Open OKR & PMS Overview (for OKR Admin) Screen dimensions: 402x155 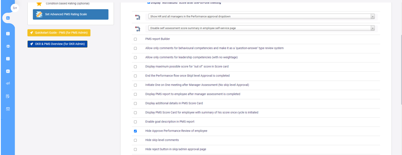tap(57, 44)
